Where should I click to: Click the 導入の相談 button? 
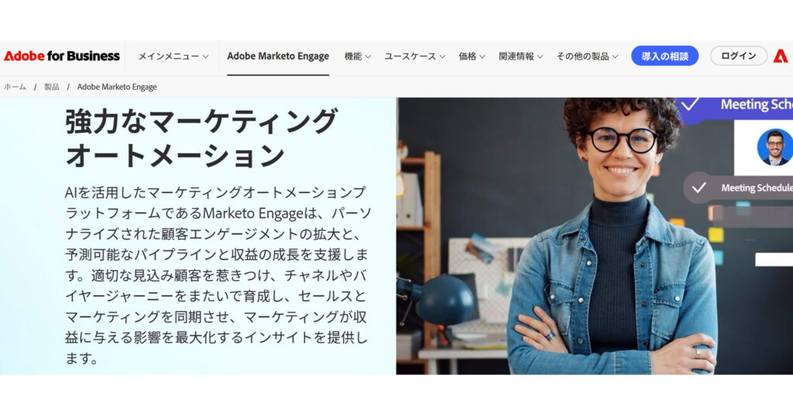(664, 56)
